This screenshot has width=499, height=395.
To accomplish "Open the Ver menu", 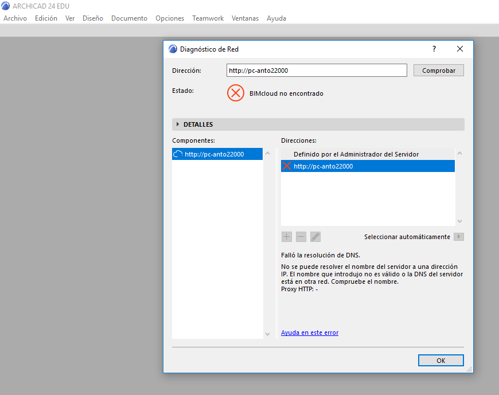I will (70, 18).
